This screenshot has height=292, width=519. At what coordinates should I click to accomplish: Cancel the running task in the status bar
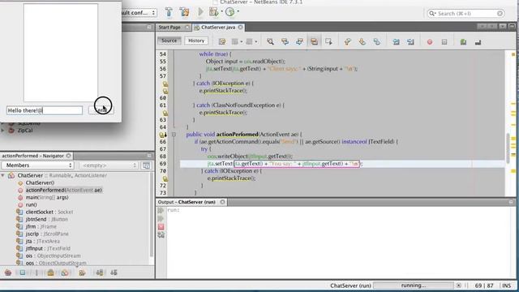point(458,285)
